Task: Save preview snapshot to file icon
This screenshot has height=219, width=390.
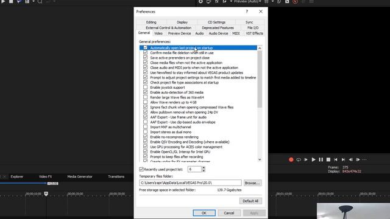Action: [x=287, y=1]
